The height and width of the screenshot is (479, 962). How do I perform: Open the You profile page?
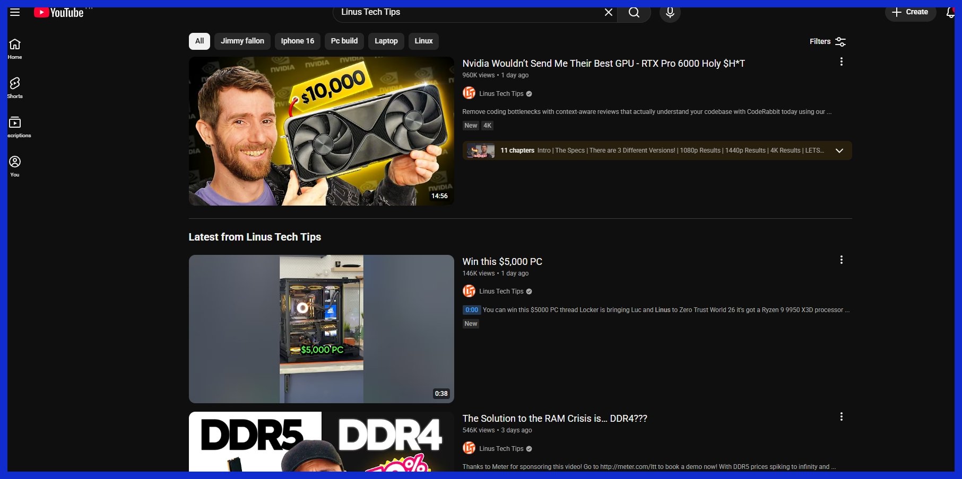15,166
